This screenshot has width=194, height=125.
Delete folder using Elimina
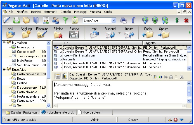pos(58,33)
